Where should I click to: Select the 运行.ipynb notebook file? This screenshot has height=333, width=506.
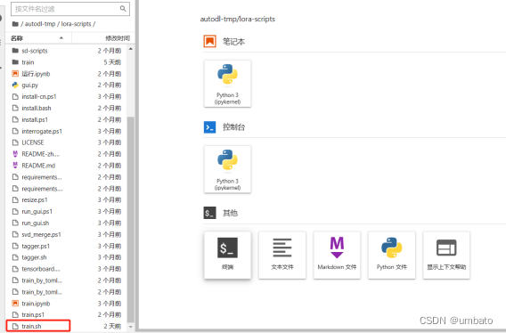tap(67, 74)
